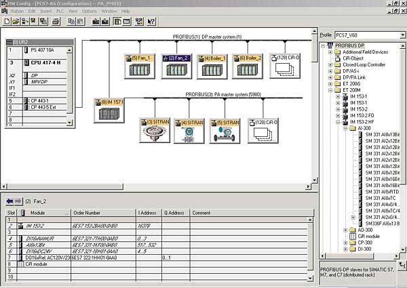
Task: Click the Open folder toolbar icon
Action: click(x=14, y=22)
